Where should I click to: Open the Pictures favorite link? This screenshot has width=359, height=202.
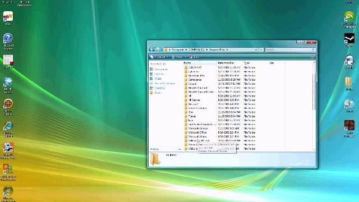pos(159,74)
